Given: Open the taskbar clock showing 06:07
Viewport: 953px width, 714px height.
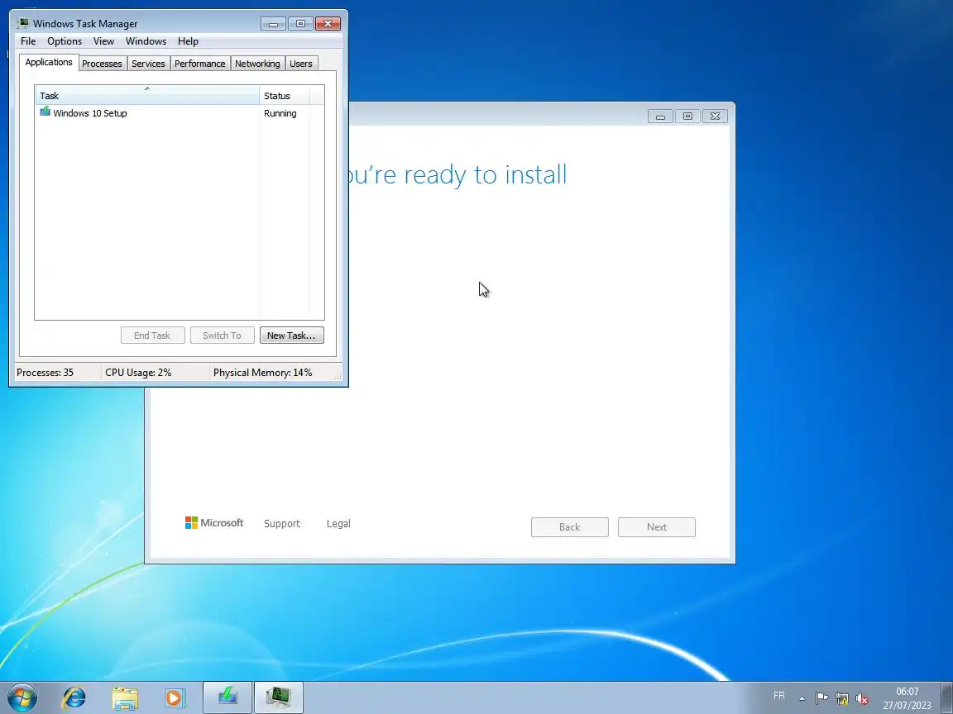Looking at the screenshot, I should tap(907, 698).
